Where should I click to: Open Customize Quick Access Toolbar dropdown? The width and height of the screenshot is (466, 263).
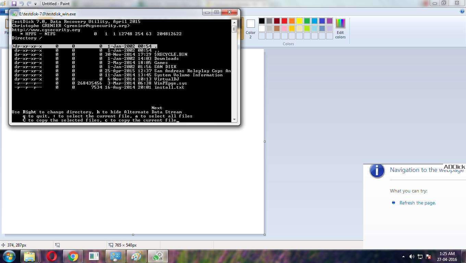35,4
